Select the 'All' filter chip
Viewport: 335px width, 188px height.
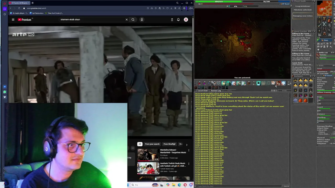coord(140,144)
